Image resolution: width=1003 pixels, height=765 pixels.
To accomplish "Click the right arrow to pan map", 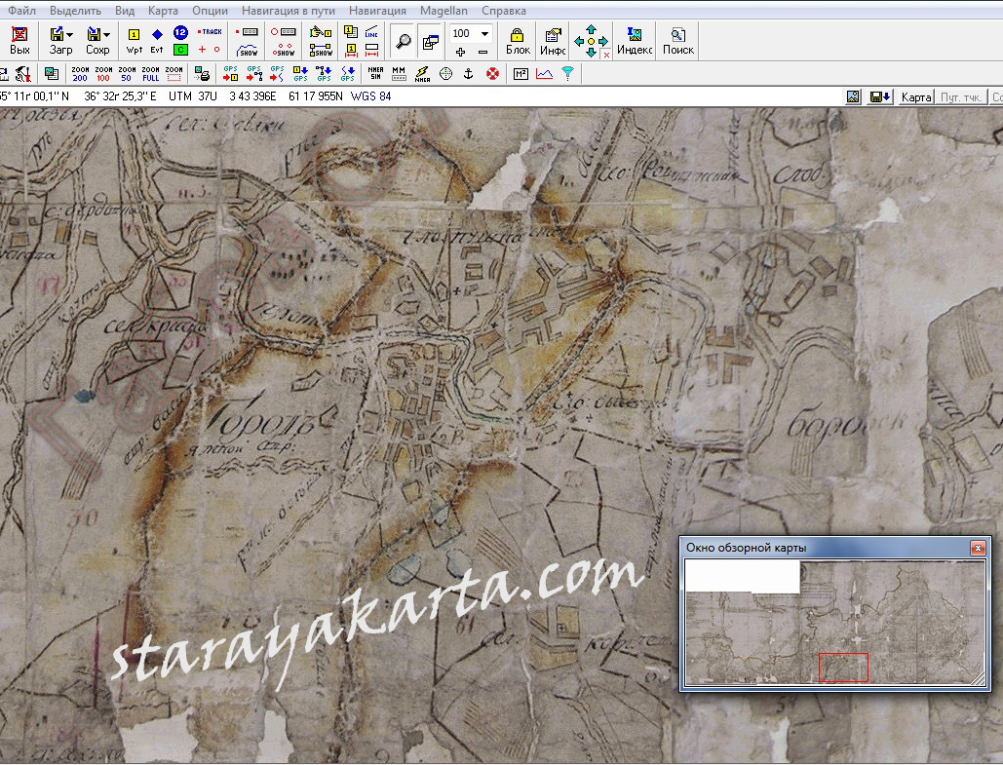I will (603, 41).
